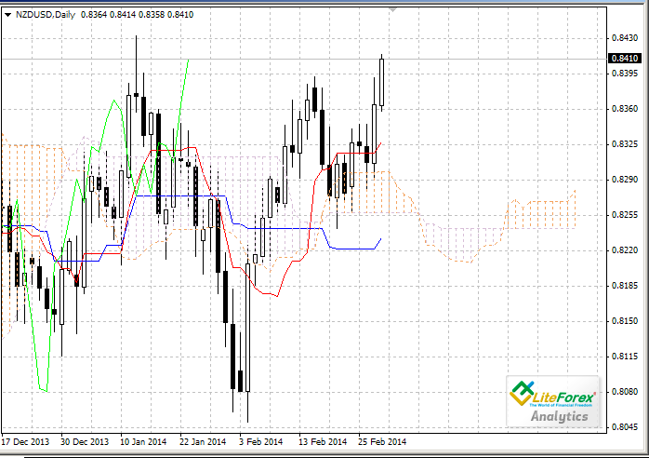
Task: Click the OHLC values 0.8364 0.8414 0.8358 0.8410
Action: click(137, 15)
